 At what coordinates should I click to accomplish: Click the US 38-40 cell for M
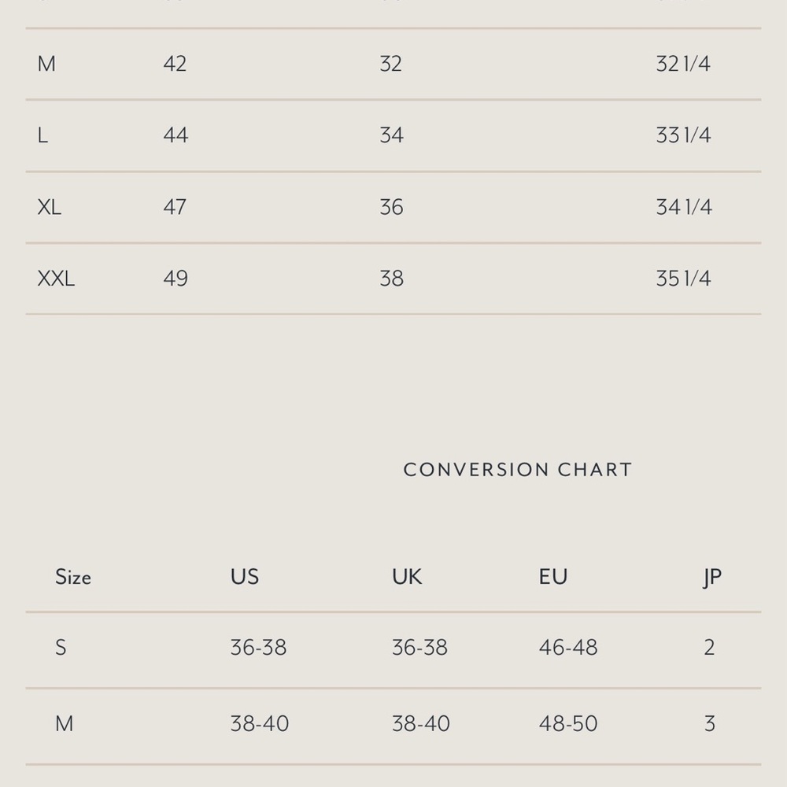(260, 724)
